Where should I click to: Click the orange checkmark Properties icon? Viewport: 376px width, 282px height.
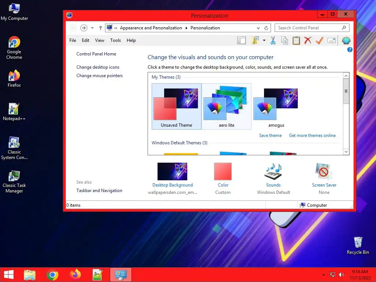coord(319,40)
